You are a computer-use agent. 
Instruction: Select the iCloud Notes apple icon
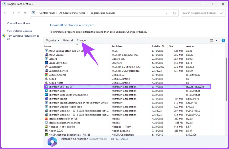pos(46,83)
